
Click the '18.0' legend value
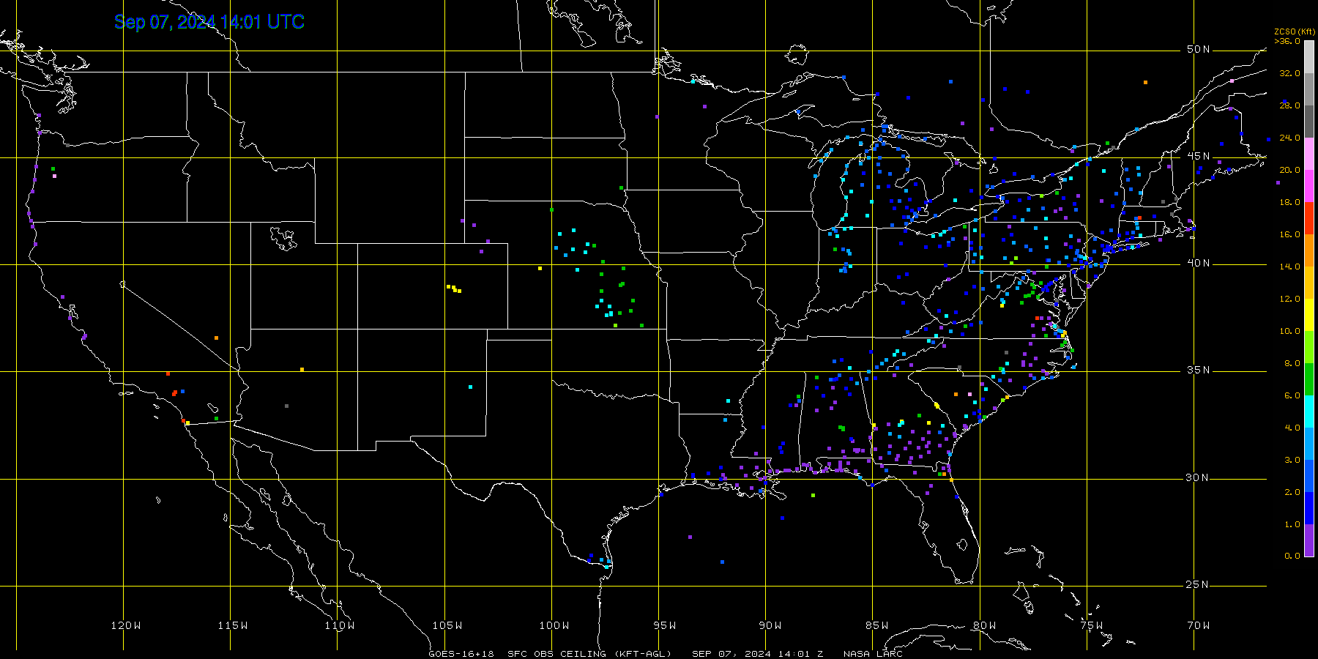[1290, 202]
